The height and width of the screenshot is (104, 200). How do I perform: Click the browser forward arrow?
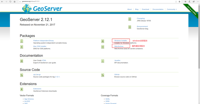click(x=6, y=1)
